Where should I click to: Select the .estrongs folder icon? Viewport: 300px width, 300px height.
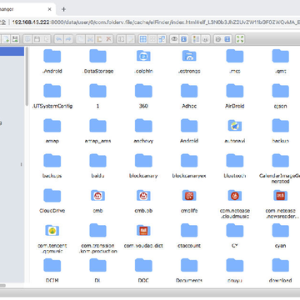[x=189, y=56]
